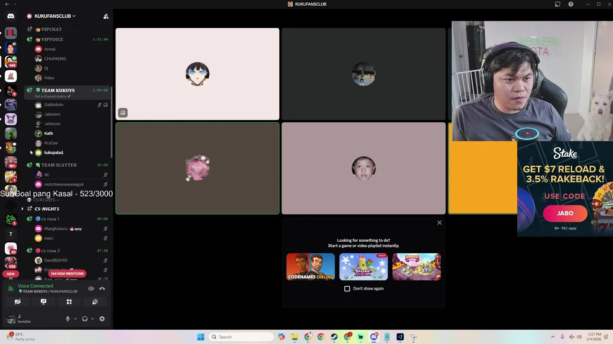This screenshot has width=613, height=344.
Task: Open the noise suppression waveform icon
Action: point(91,289)
